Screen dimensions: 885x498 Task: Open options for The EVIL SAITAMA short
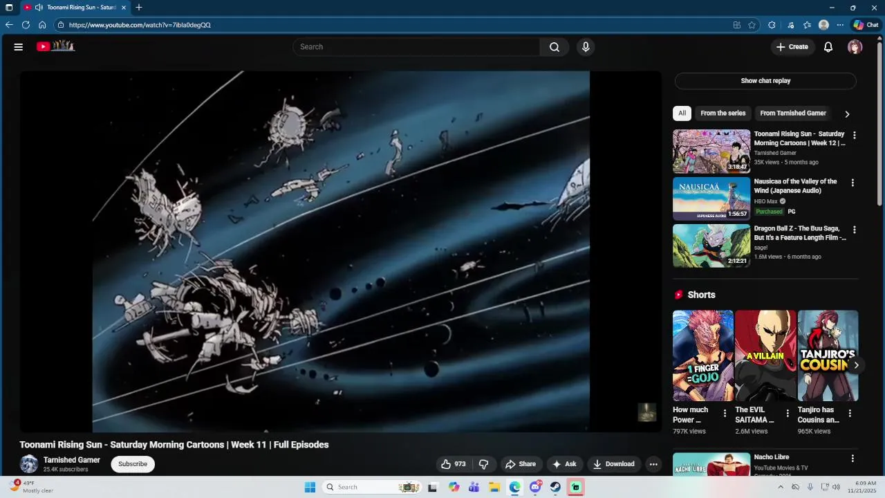pos(788,414)
